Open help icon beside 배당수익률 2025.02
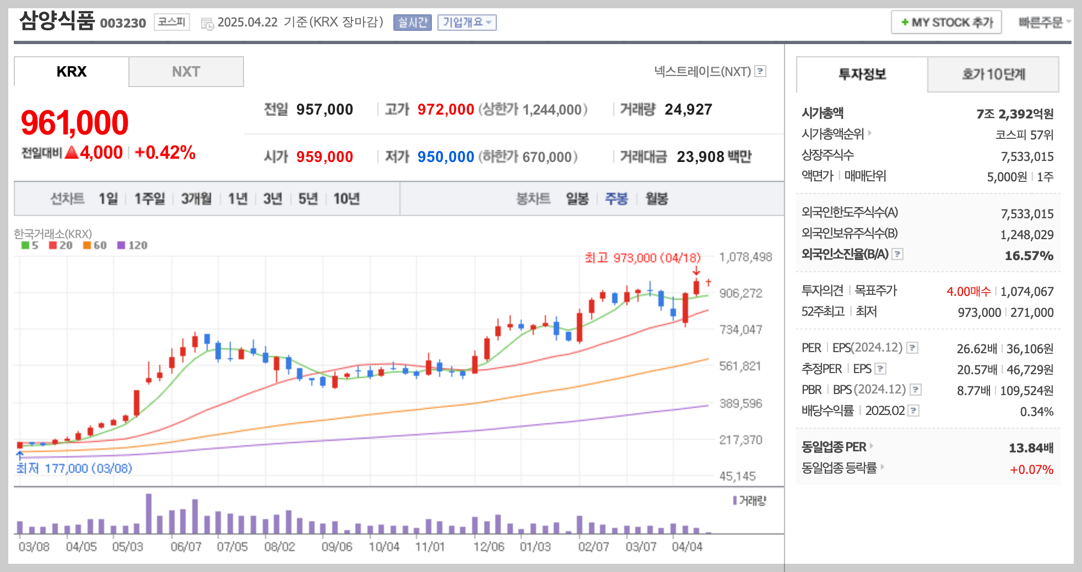This screenshot has width=1082, height=572. point(913,411)
